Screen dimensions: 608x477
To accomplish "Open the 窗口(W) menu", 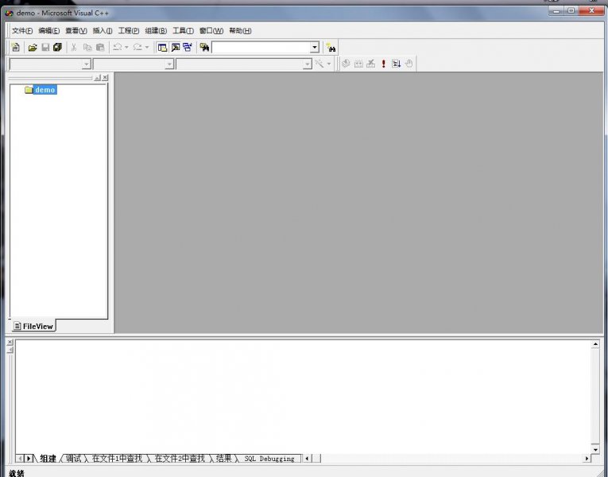I will [x=211, y=31].
